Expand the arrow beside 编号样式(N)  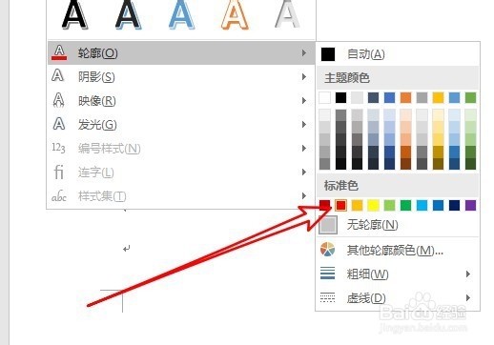tap(304, 149)
